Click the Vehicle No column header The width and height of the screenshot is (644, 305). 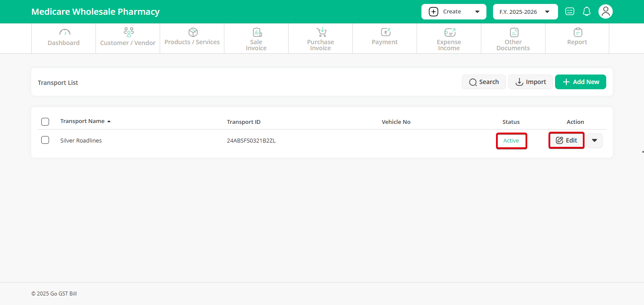click(x=396, y=122)
